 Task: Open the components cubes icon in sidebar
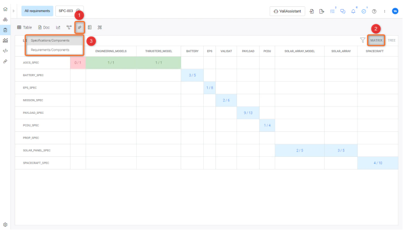click(5, 20)
